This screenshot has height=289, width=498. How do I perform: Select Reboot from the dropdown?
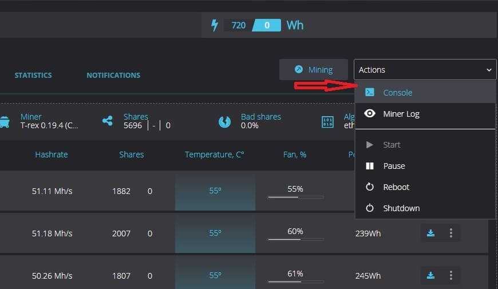[x=396, y=187]
